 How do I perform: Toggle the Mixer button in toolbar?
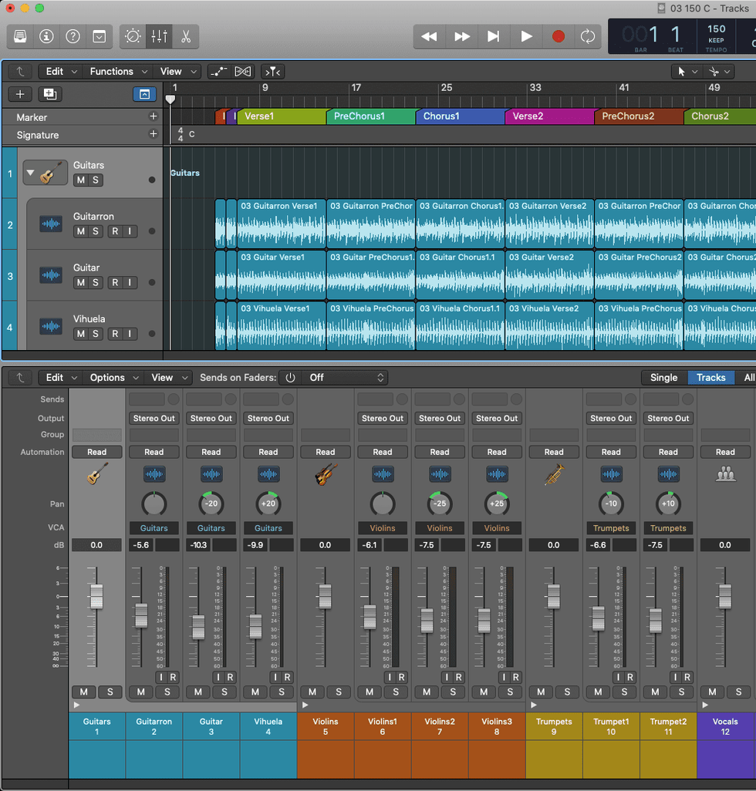coord(159,36)
